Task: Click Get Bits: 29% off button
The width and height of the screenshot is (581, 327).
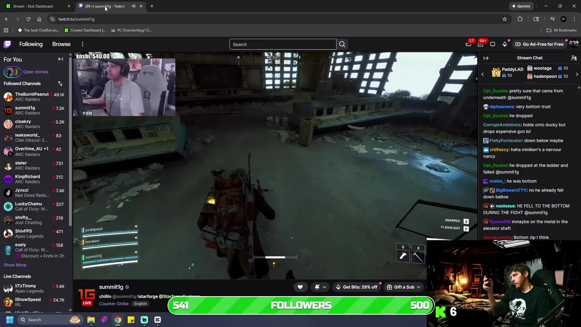Action: (x=356, y=287)
